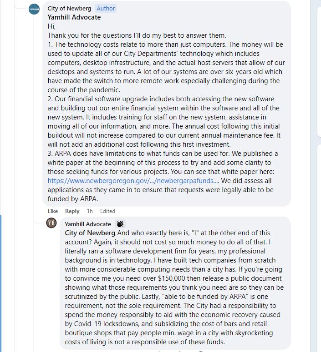Open the City of Newberg profile avatar
This screenshot has width=321, height=352.
pyautogui.click(x=34, y=9)
